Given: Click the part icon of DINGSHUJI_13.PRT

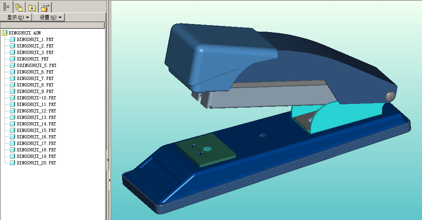Looking at the screenshot, I should [12, 117].
